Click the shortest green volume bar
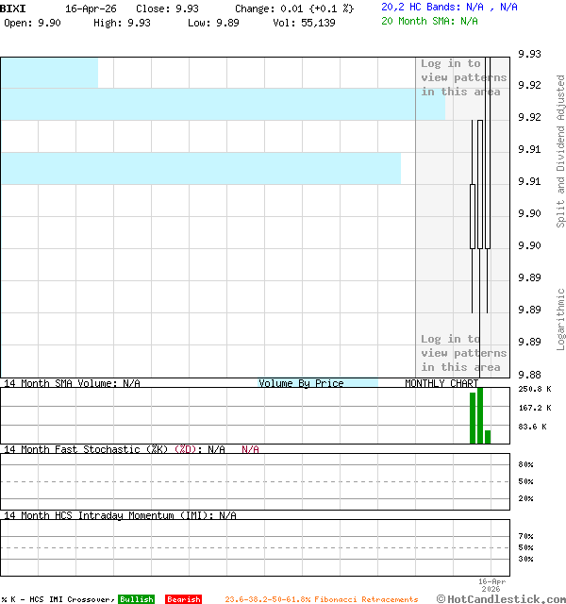Viewport: 566px width, 604px height. point(488,436)
